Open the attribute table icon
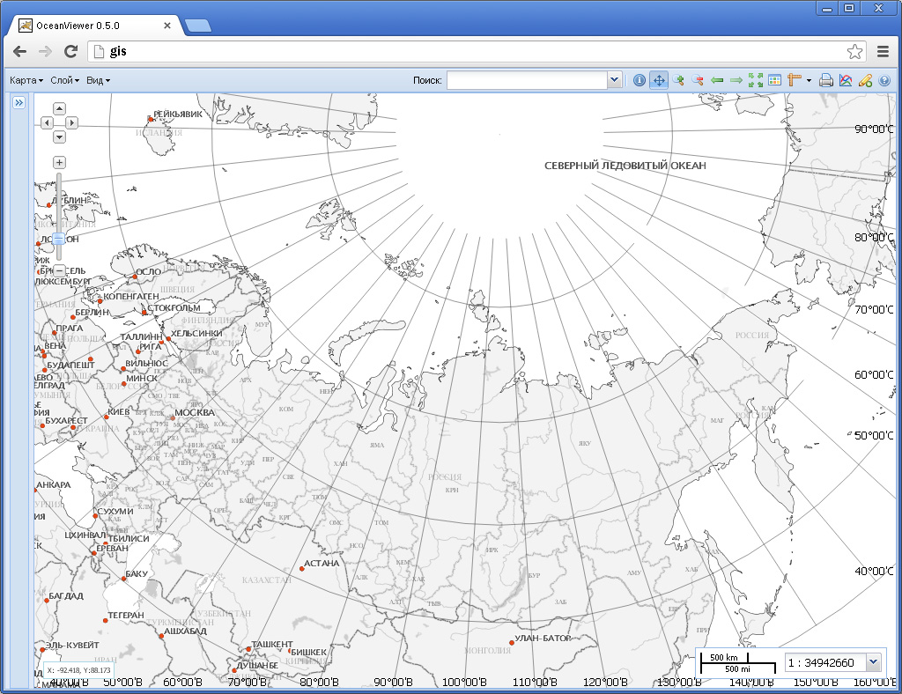 (775, 80)
